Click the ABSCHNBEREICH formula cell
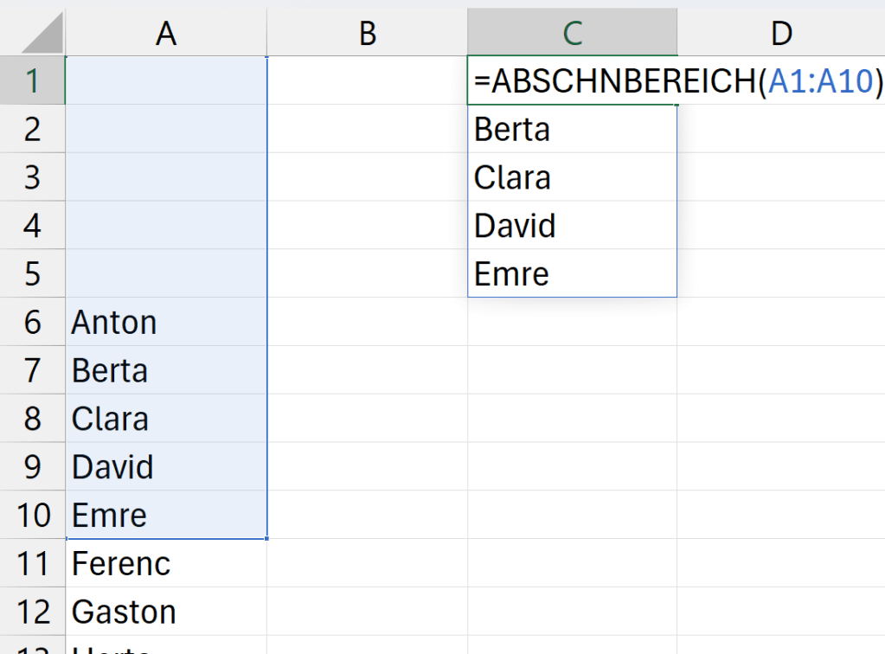Screen dimensions: 885x654 tap(572, 81)
